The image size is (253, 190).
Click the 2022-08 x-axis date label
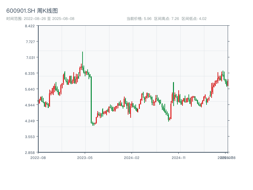click(x=38, y=157)
